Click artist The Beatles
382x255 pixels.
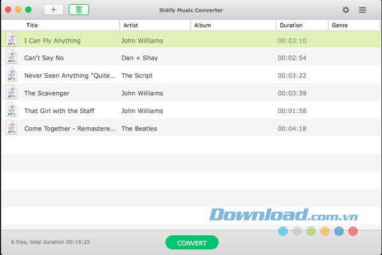[139, 128]
